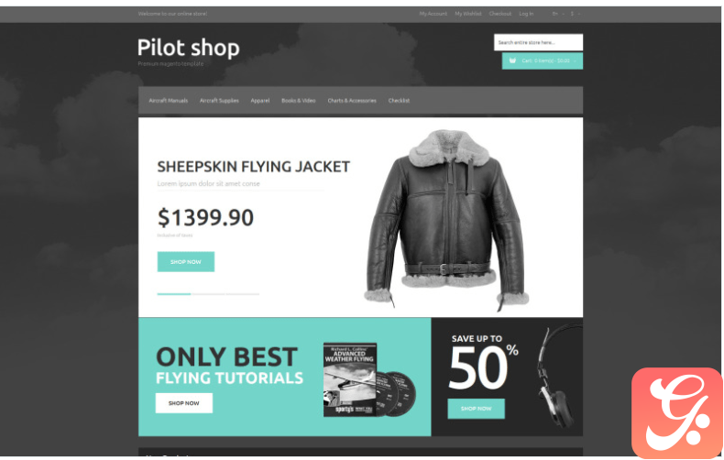Expand the En language dropdown

coord(558,14)
